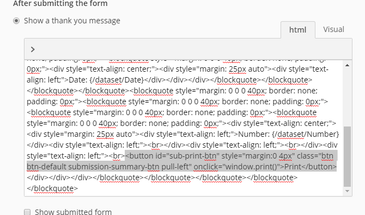Click scrollbar track above the thumb

[347, 97]
